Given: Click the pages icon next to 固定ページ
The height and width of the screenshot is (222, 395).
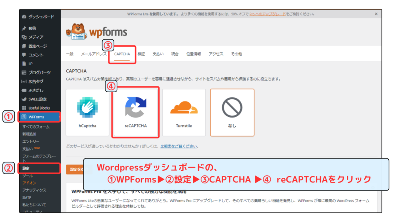Looking at the screenshot, I should click(24, 46).
